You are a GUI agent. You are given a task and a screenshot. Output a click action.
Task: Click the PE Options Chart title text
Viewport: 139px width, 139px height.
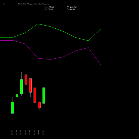[34, 4]
